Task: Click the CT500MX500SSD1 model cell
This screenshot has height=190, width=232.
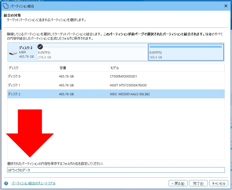Action: (123, 76)
